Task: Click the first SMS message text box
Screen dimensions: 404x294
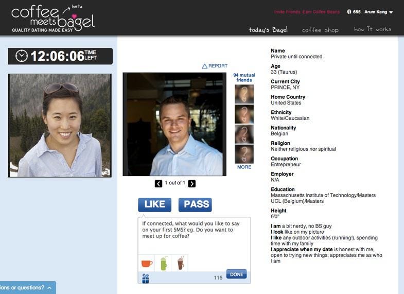Action: click(x=194, y=235)
